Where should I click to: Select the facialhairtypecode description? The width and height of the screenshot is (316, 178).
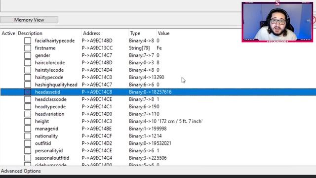(x=55, y=41)
